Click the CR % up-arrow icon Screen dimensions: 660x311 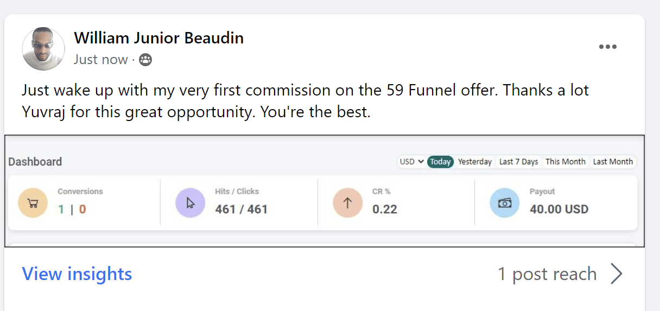(x=347, y=203)
